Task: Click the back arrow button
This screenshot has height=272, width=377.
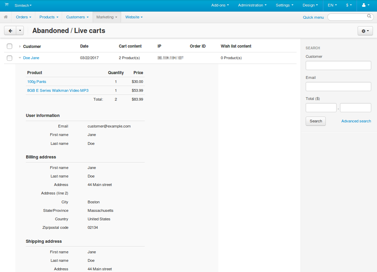Action: pyautogui.click(x=10, y=31)
